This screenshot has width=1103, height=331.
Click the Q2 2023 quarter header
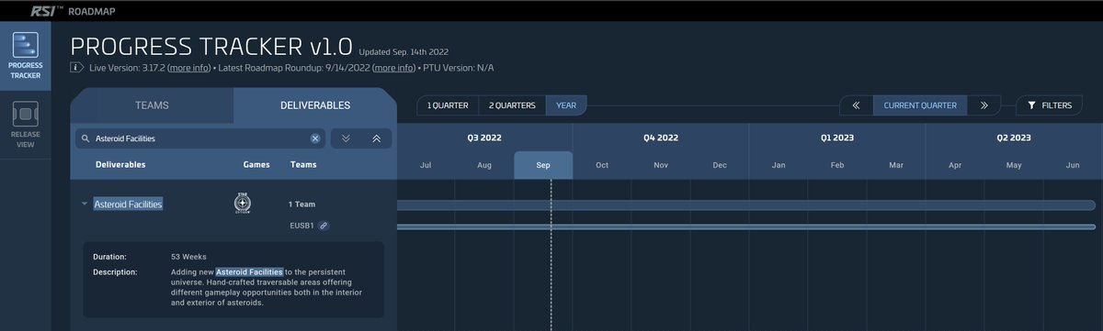point(1014,138)
